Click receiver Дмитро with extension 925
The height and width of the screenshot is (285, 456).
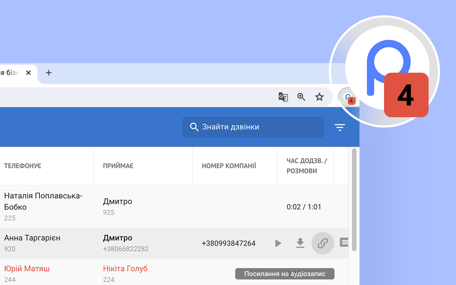tap(118, 201)
